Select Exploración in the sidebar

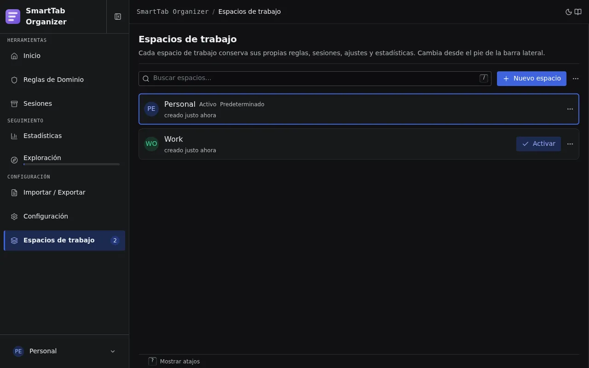[x=64, y=160]
